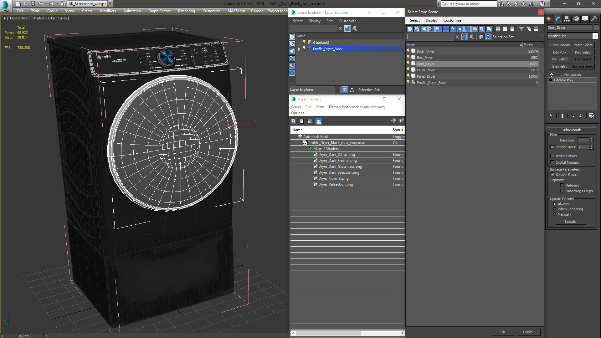This screenshot has width=601, height=338.
Task: Toggle Display Bone Objects filter in Select From Scene
Action: point(467,29)
